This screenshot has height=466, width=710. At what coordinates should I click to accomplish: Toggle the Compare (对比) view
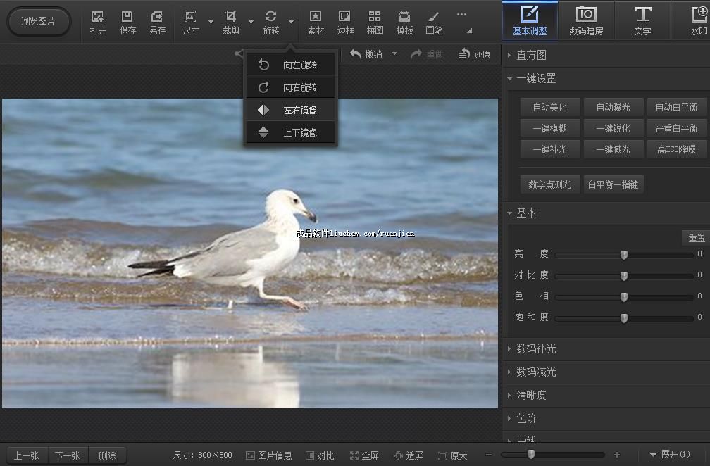click(x=320, y=455)
